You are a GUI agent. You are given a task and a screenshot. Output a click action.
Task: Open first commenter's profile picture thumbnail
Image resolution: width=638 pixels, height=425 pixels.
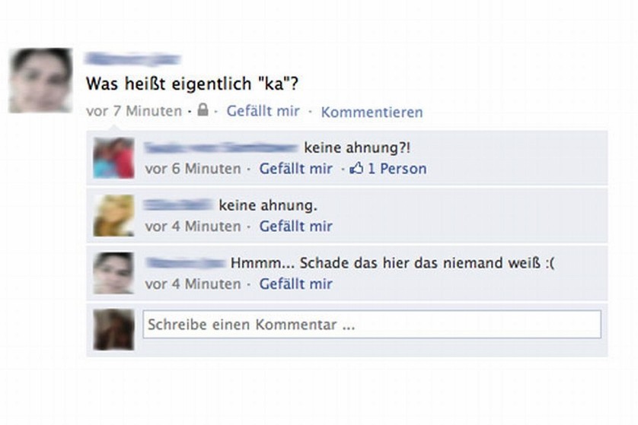pyautogui.click(x=113, y=158)
